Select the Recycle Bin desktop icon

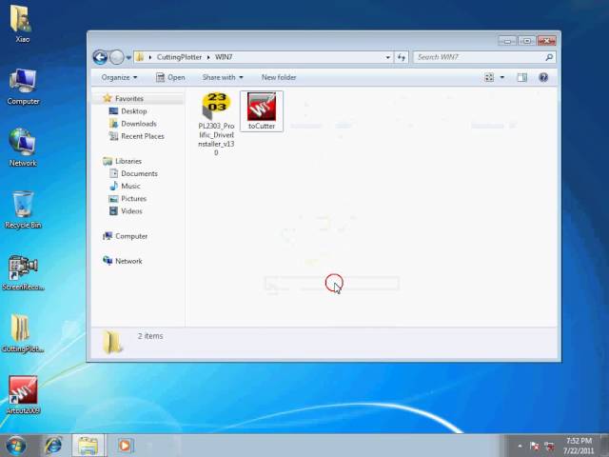point(23,209)
